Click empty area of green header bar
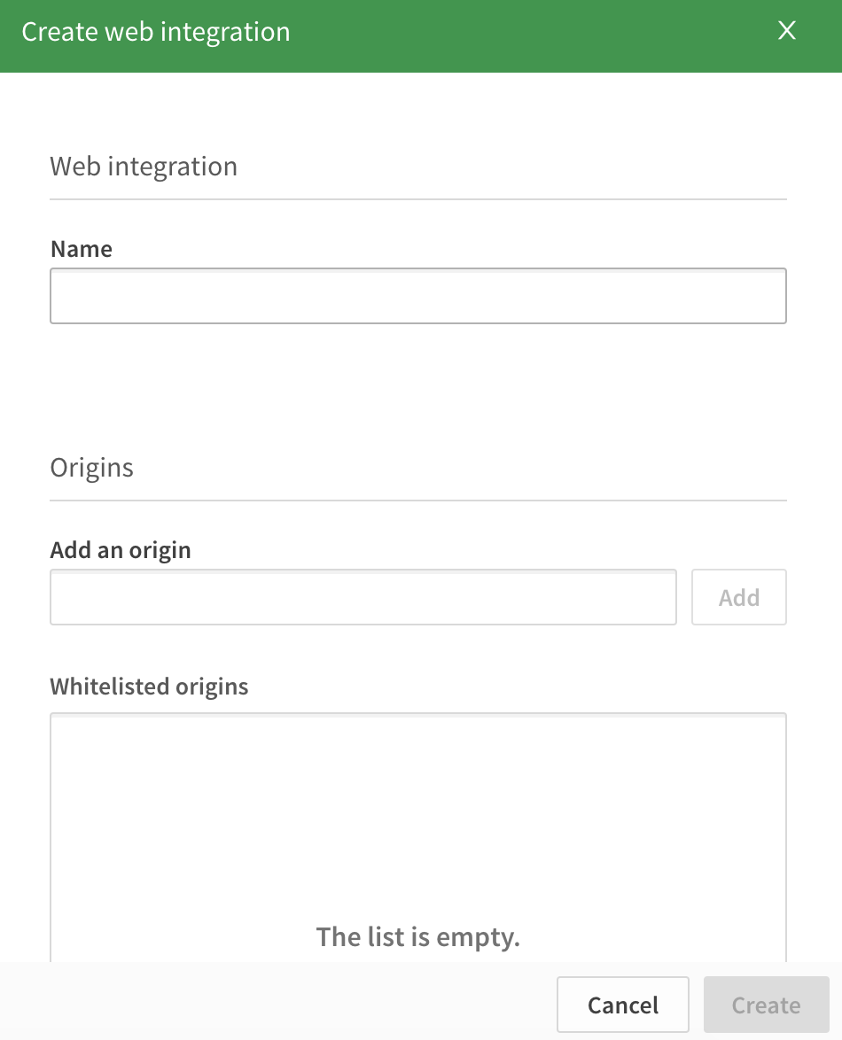Viewport: 842px width, 1040px height. (x=532, y=35)
